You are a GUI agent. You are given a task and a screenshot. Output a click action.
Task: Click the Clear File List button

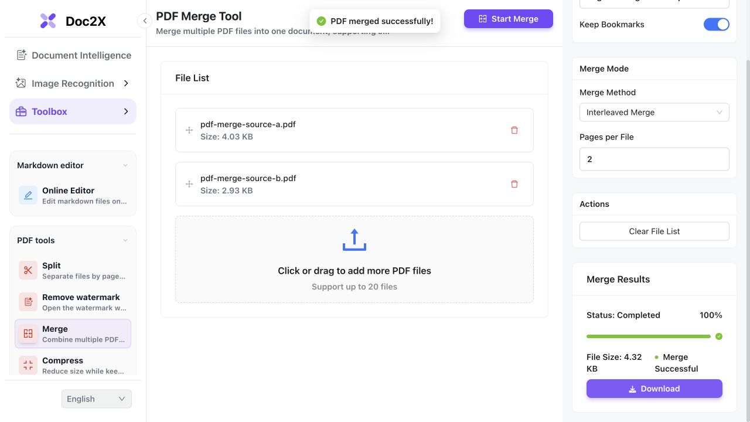[x=654, y=231]
